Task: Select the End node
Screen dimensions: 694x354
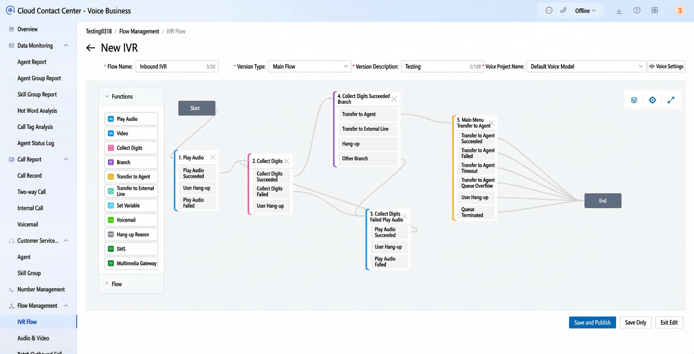Action: (603, 201)
